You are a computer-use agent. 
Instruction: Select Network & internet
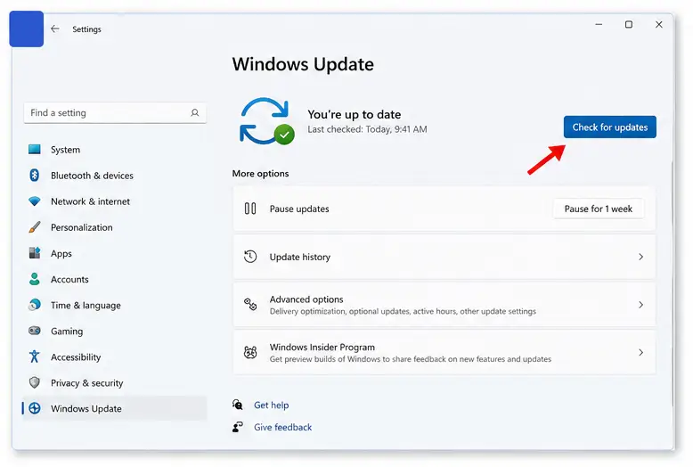[115, 201]
